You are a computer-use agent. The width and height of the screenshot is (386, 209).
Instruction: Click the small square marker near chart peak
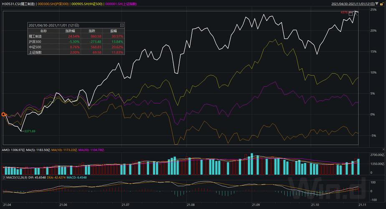point(351,14)
